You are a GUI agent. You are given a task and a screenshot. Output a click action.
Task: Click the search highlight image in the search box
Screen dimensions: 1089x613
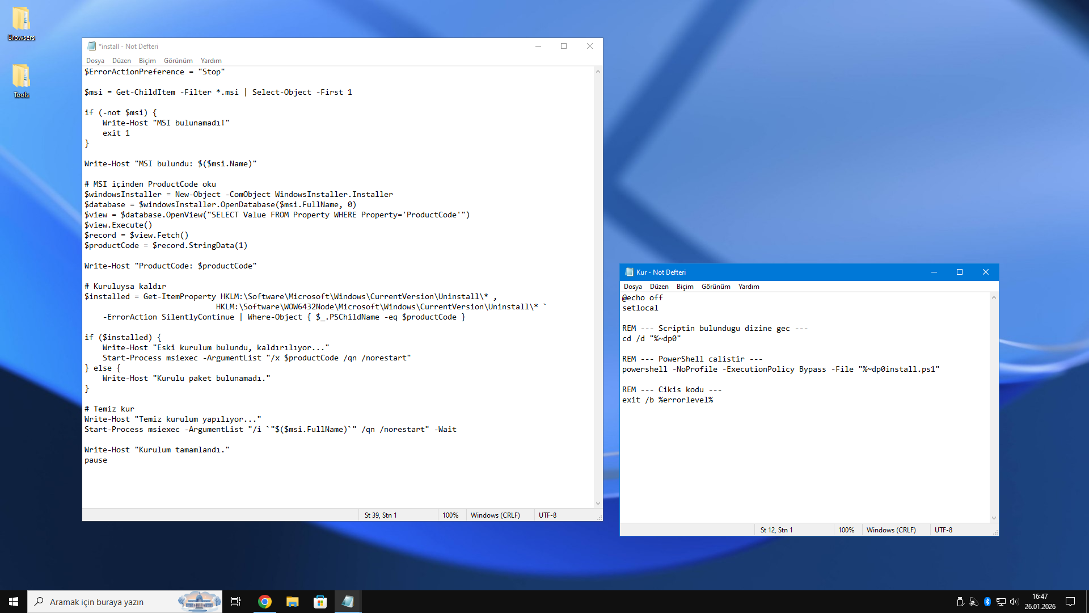pyautogui.click(x=199, y=602)
